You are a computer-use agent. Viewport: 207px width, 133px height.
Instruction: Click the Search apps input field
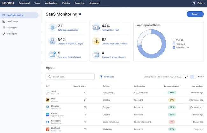click(70, 77)
